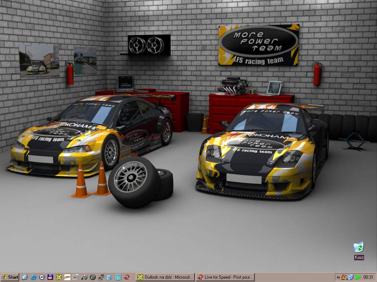Switch to the Outlook na dziś taskbar window

coord(165,277)
